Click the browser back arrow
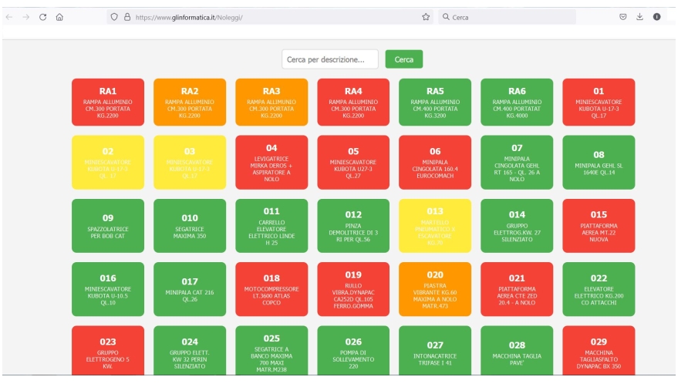Screen dimensions: 688x387 click(9, 17)
